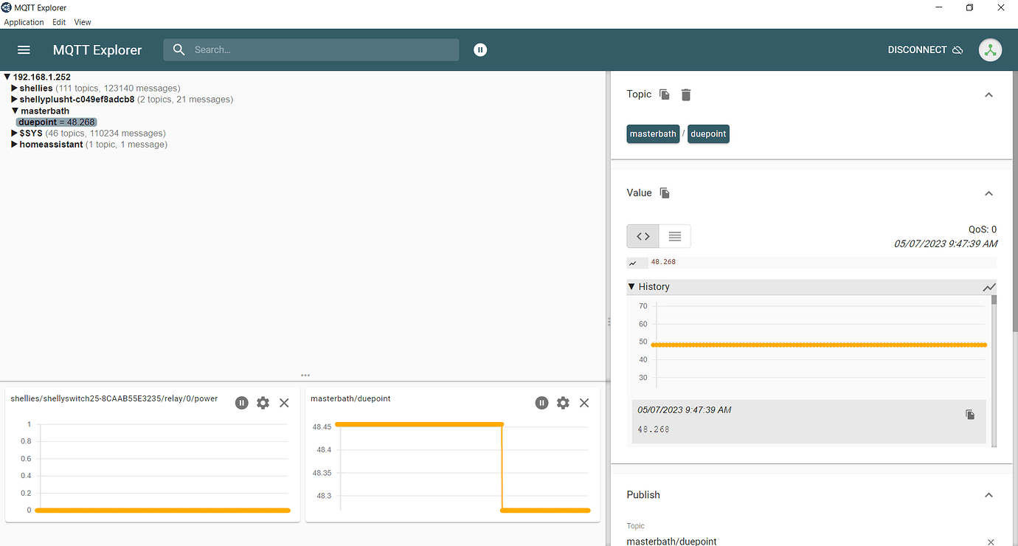The image size is (1018, 546).
Task: Focus the Search field
Action: (x=311, y=50)
